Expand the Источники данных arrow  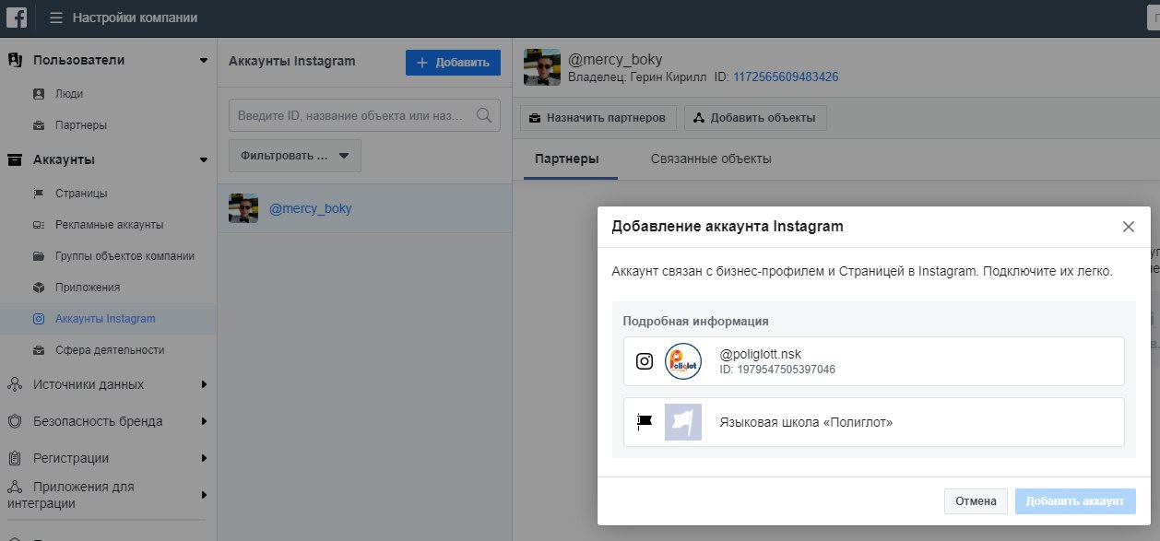pyautogui.click(x=204, y=384)
